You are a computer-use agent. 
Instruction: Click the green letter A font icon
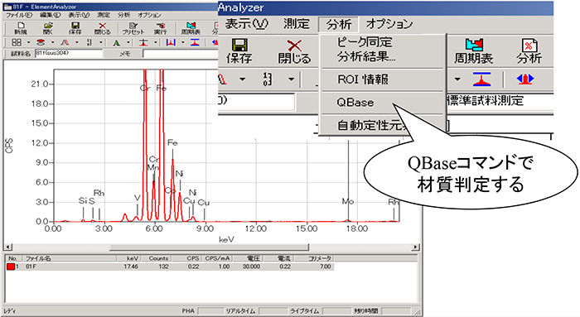click(x=117, y=43)
